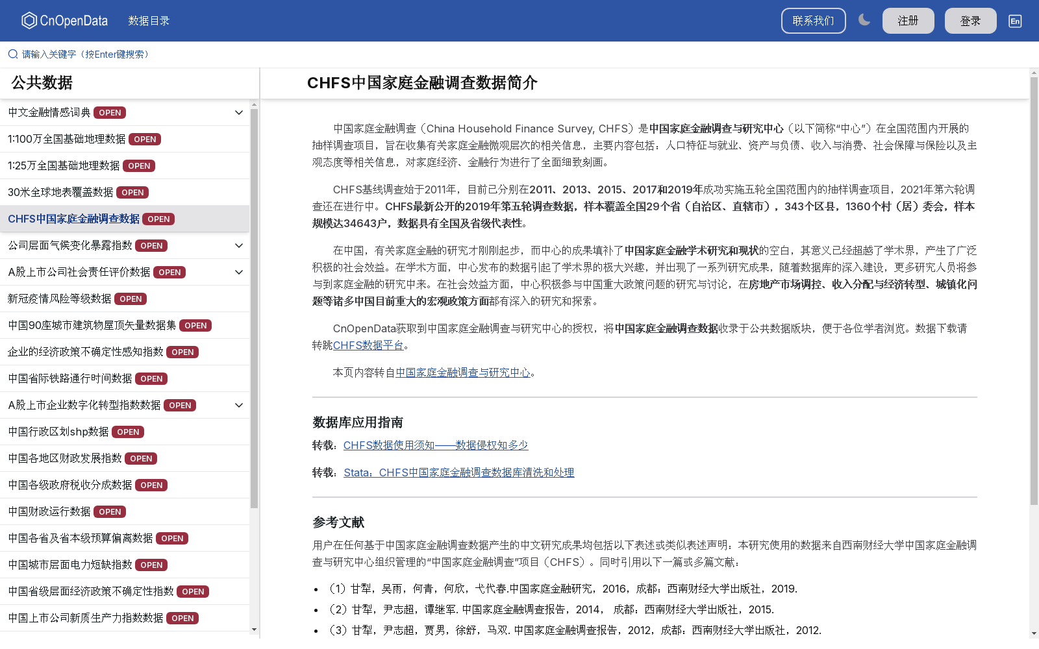Follow the CHFS数据平台 link
The image size is (1039, 649).
pyautogui.click(x=368, y=345)
